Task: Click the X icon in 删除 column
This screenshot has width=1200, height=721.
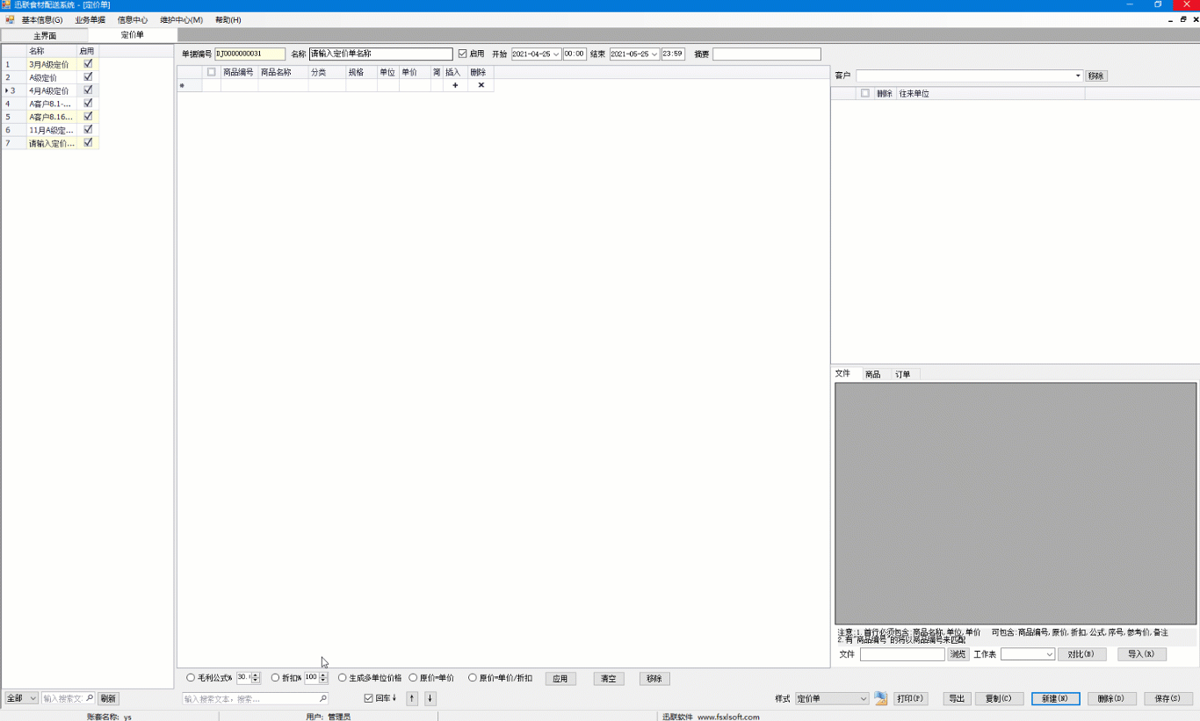Action: coord(481,85)
